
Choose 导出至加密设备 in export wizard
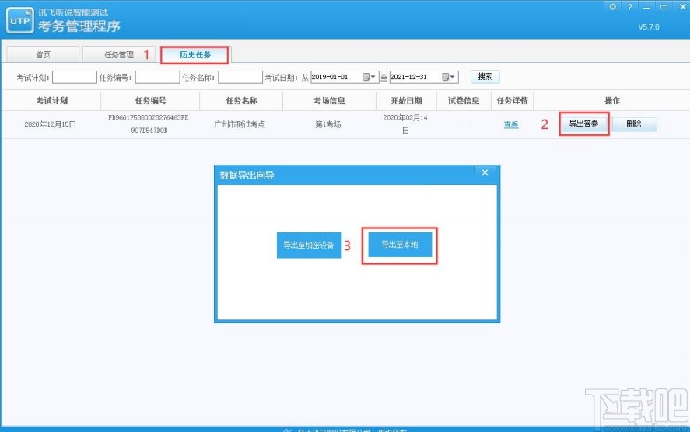309,245
